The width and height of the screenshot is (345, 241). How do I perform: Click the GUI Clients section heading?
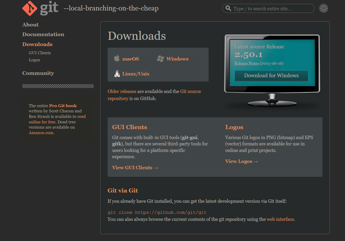click(130, 127)
